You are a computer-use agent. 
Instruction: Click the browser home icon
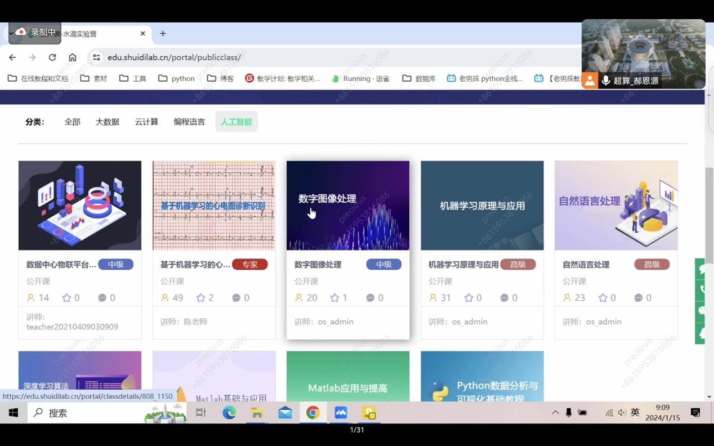(73, 57)
